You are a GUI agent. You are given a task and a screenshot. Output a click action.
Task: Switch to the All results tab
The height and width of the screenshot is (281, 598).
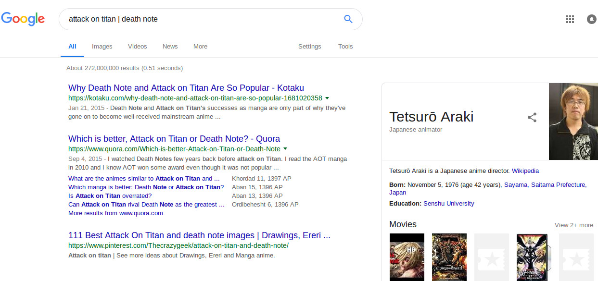click(x=72, y=47)
